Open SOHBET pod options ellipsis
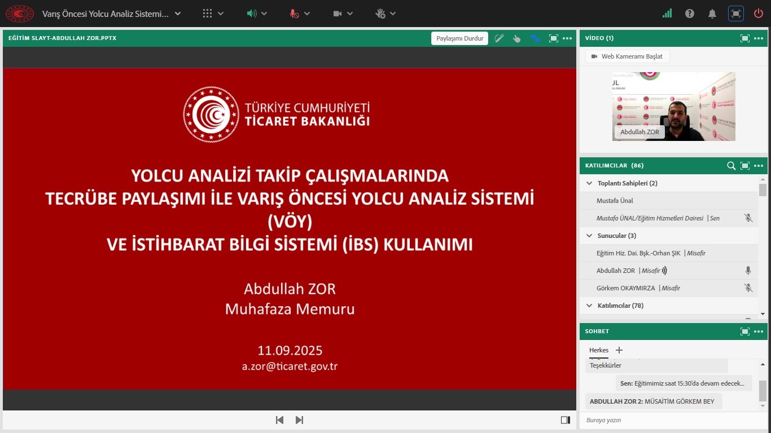Viewport: 771px width, 433px height. pyautogui.click(x=759, y=332)
